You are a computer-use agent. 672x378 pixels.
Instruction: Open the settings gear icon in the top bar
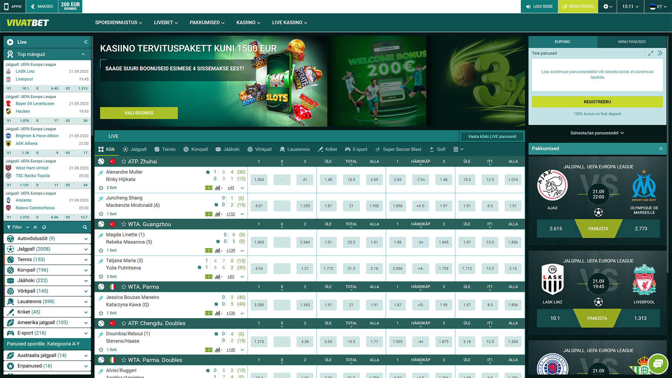coord(606,6)
